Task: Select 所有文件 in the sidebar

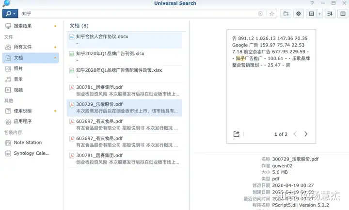Action: coord(31,47)
